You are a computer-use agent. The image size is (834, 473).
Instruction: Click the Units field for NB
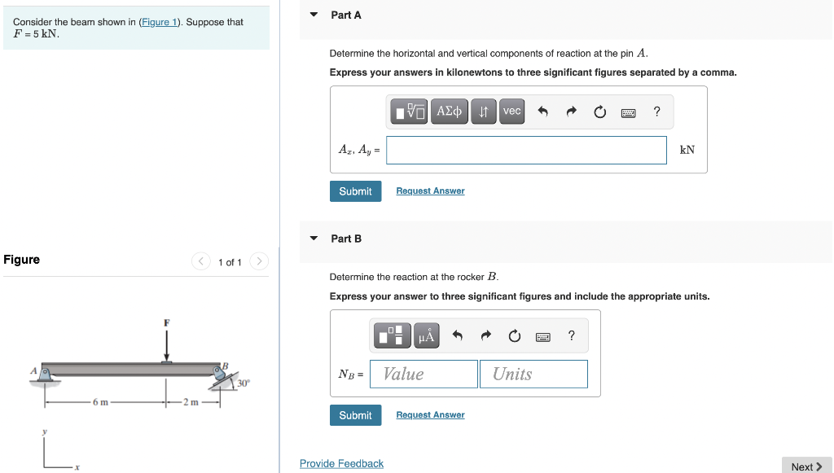(x=533, y=374)
